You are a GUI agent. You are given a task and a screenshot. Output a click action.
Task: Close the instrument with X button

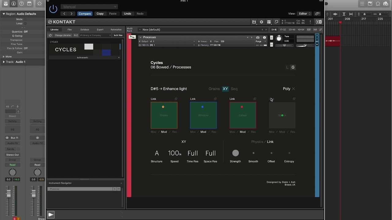click(317, 35)
